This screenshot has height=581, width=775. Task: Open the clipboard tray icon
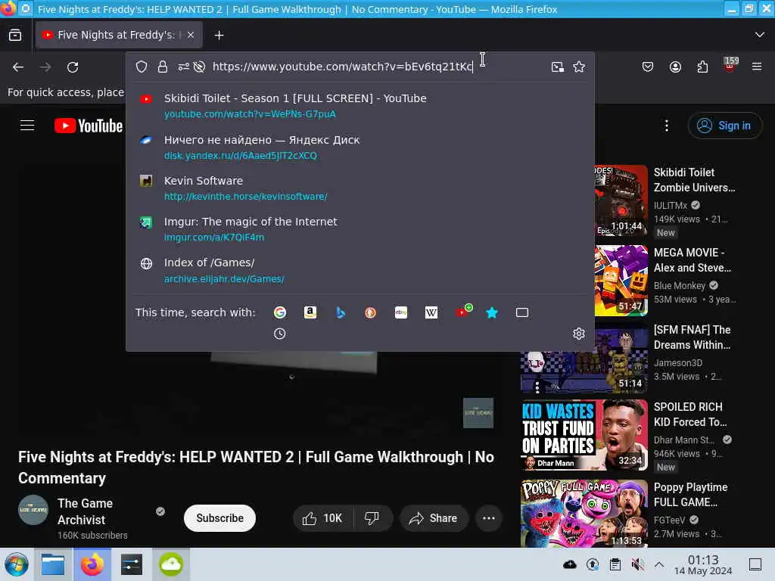(x=615, y=564)
